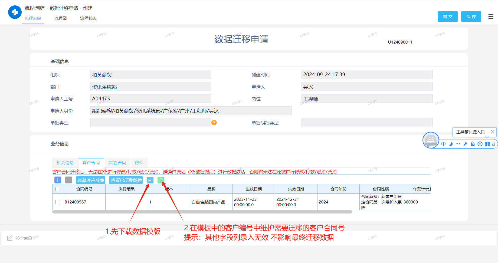
Task: Click the document number U124090011
Action: tap(400, 42)
